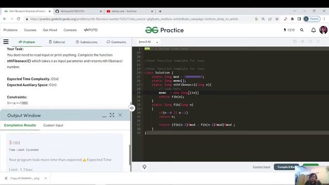Go back with the browser back arrow
The width and height of the screenshot is (329, 185).
click(5, 19)
